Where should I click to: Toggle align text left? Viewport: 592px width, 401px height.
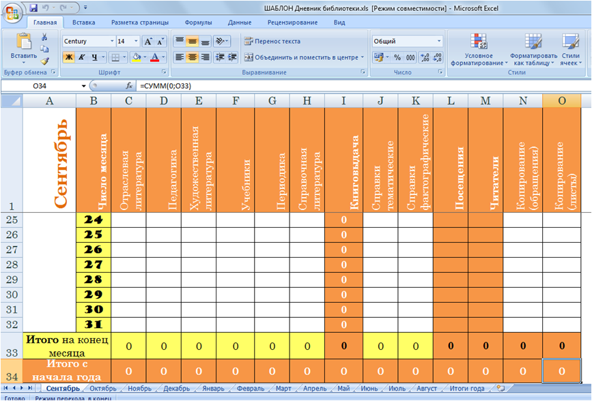click(x=180, y=57)
